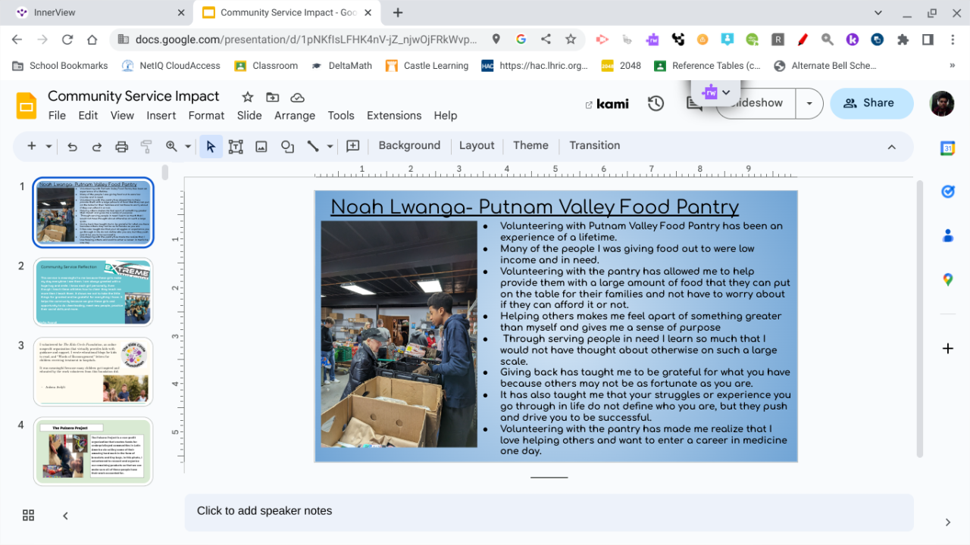Image resolution: width=970 pixels, height=545 pixels.
Task: Expand the Read&Write toolbar chevron
Action: pyautogui.click(x=726, y=92)
